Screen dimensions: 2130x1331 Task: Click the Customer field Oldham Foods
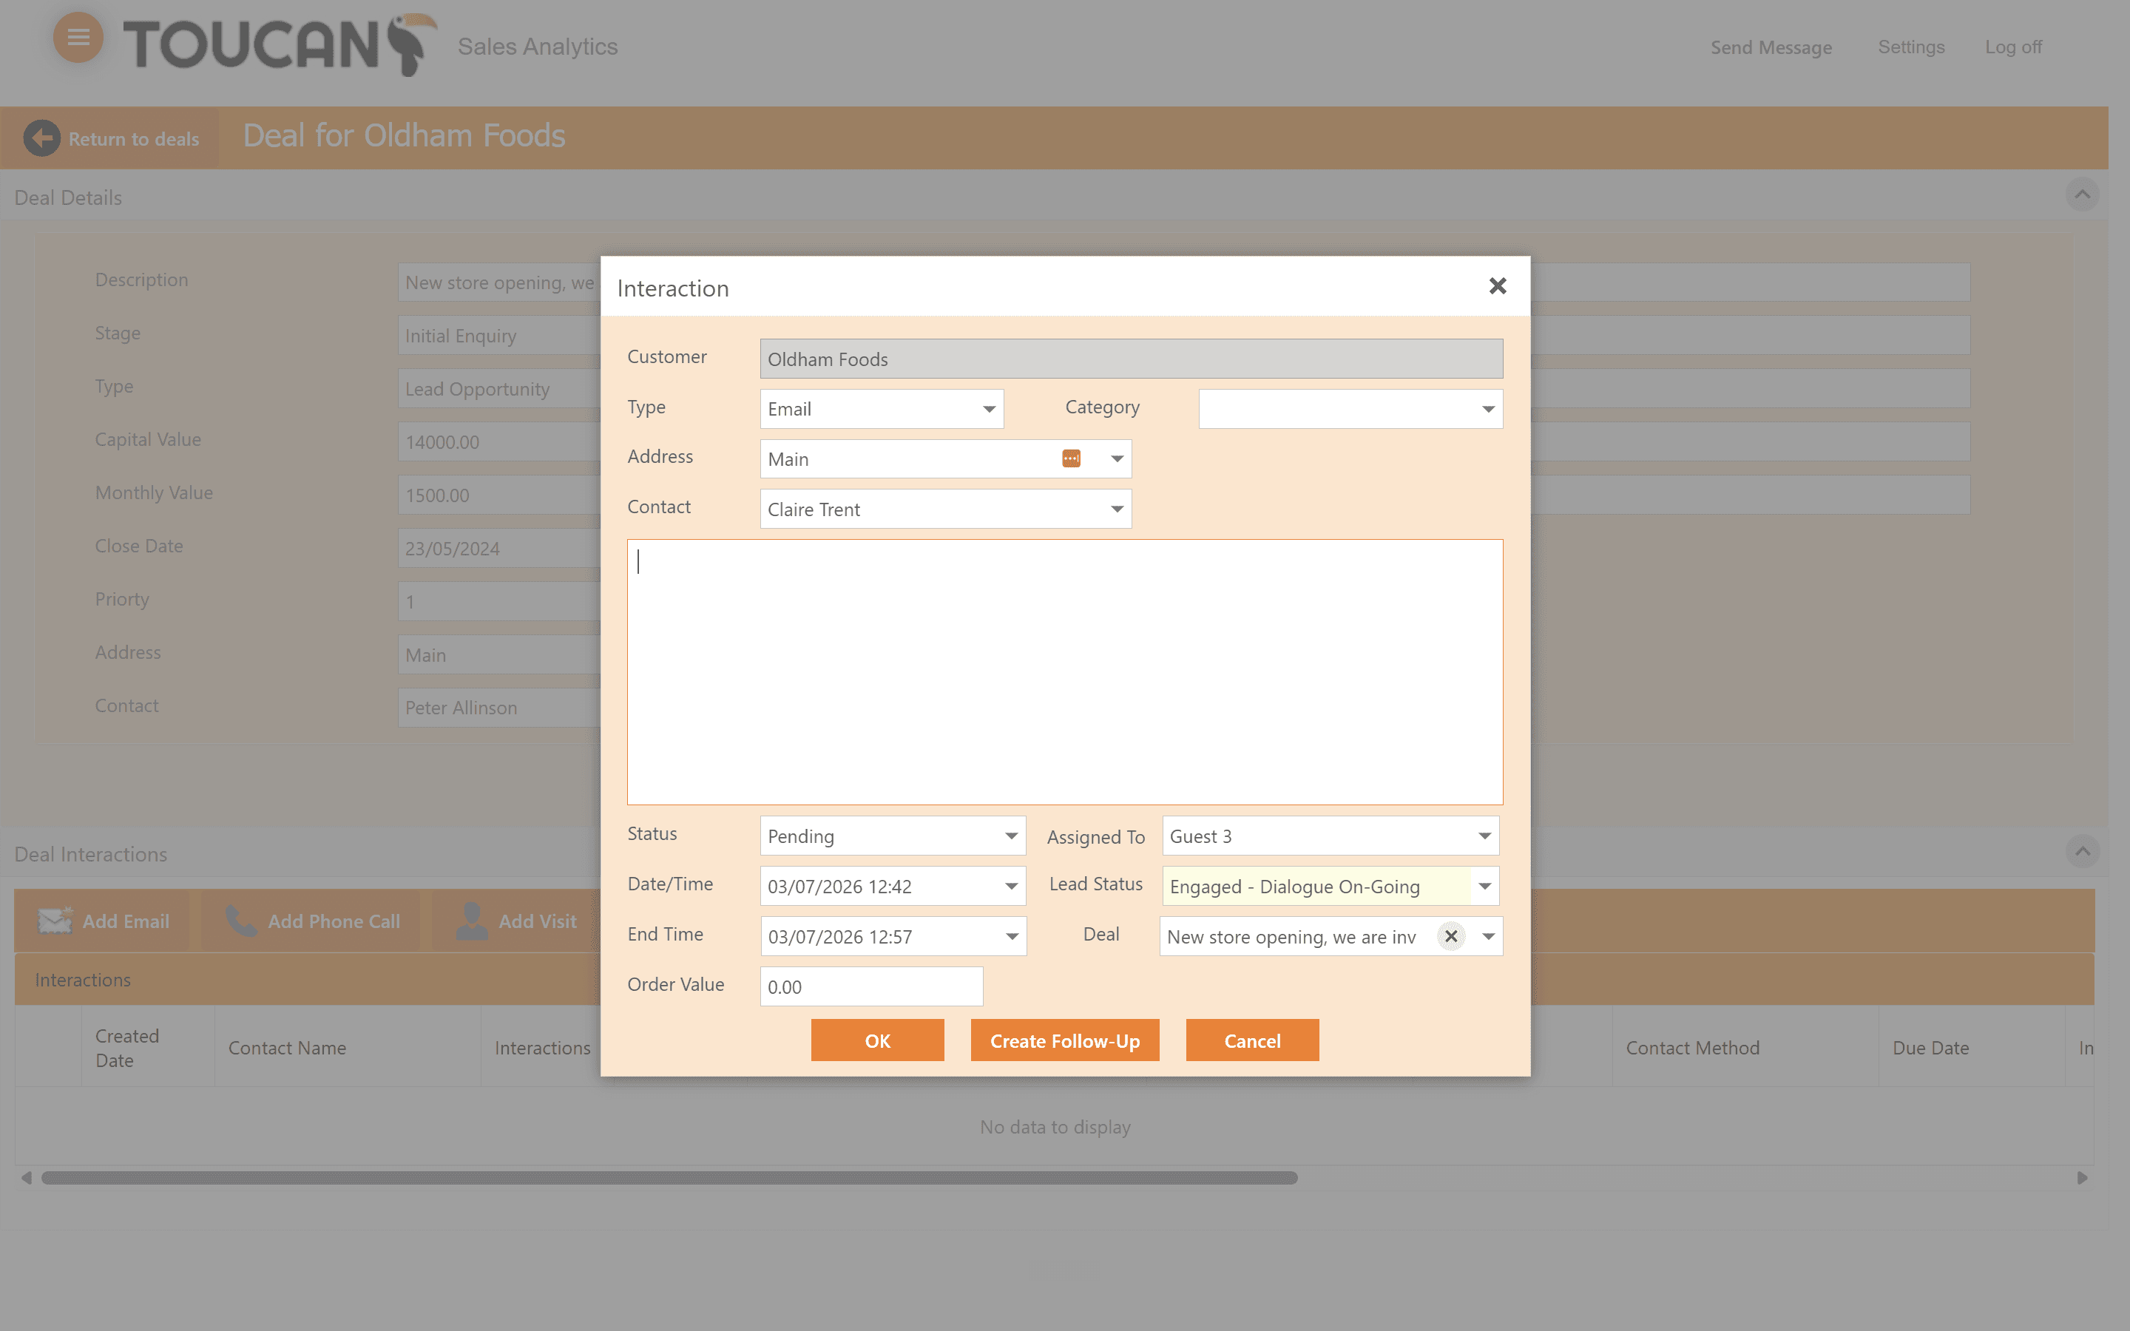1131,359
